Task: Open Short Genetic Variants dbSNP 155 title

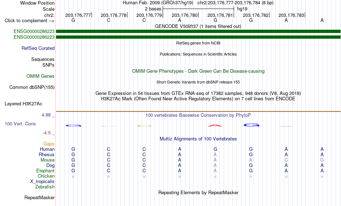Action: click(198, 82)
